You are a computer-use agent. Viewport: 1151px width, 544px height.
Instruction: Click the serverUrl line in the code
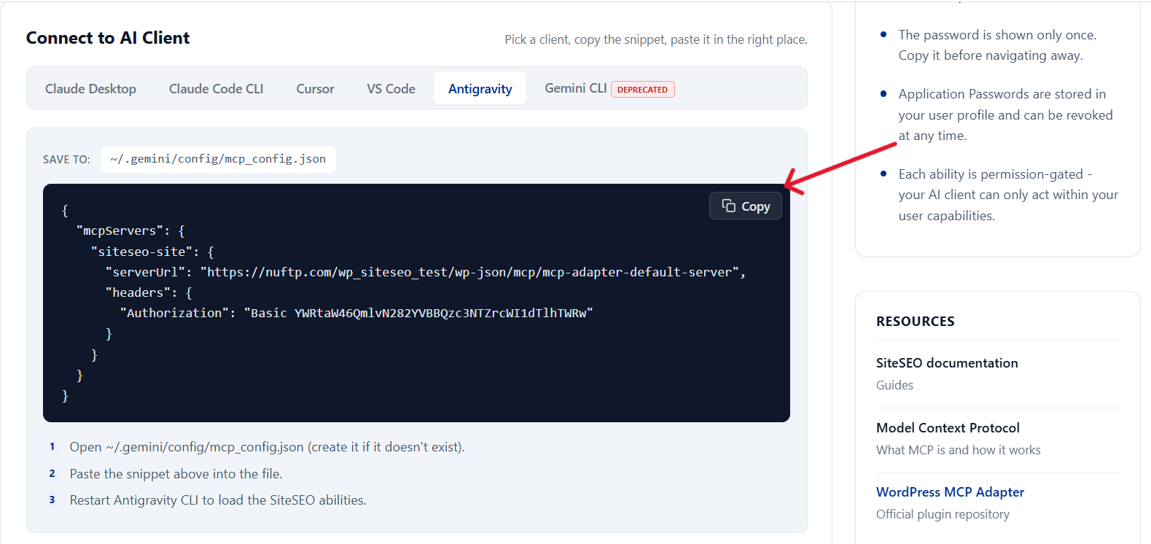coord(426,272)
